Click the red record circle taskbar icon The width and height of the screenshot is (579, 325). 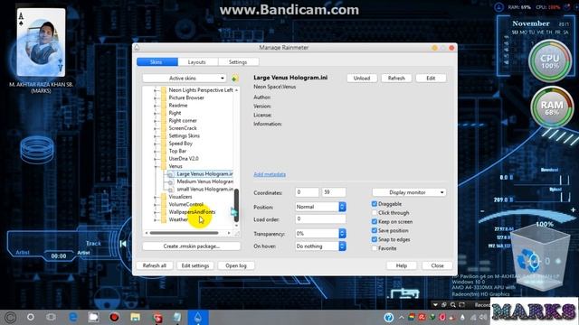coord(114,317)
